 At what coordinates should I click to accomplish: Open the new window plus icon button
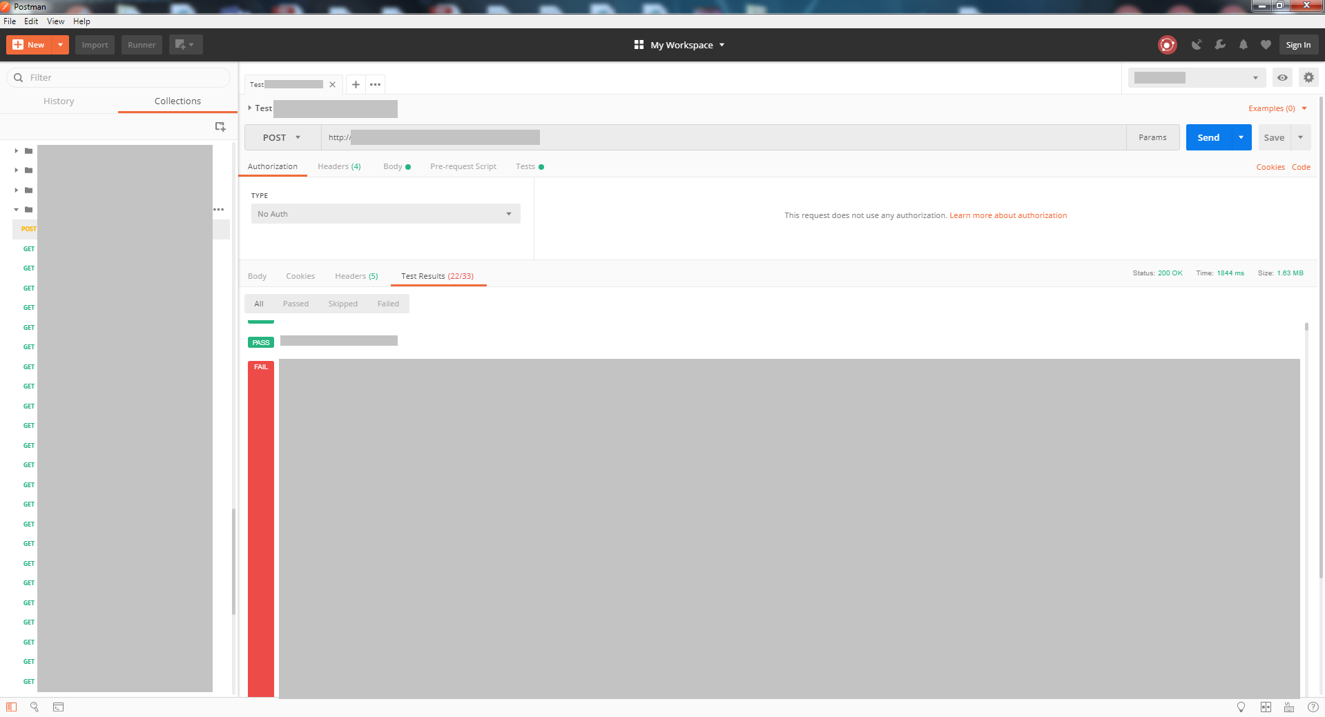pyautogui.click(x=186, y=45)
